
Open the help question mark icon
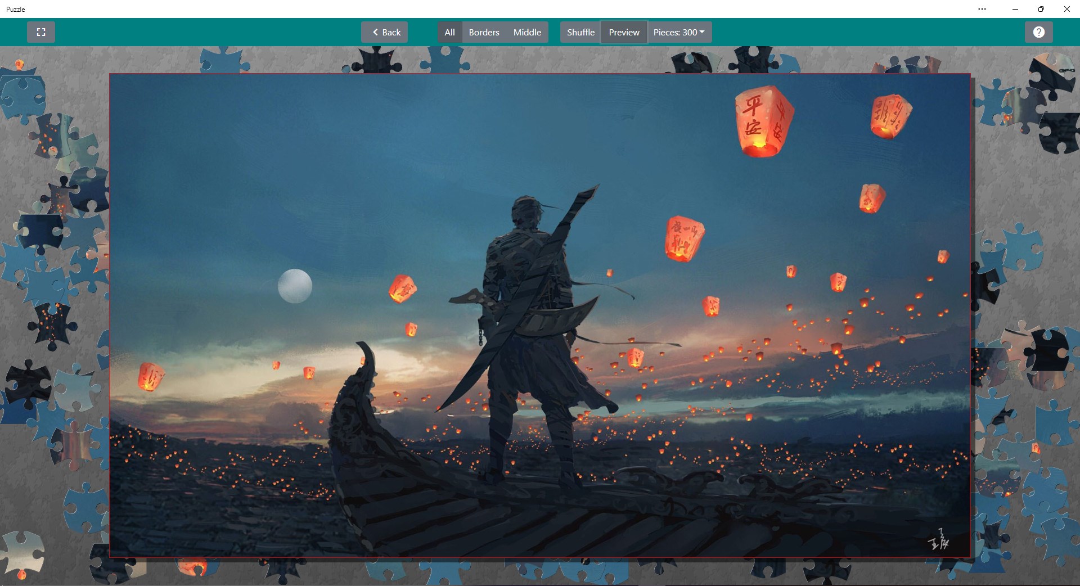click(x=1039, y=32)
